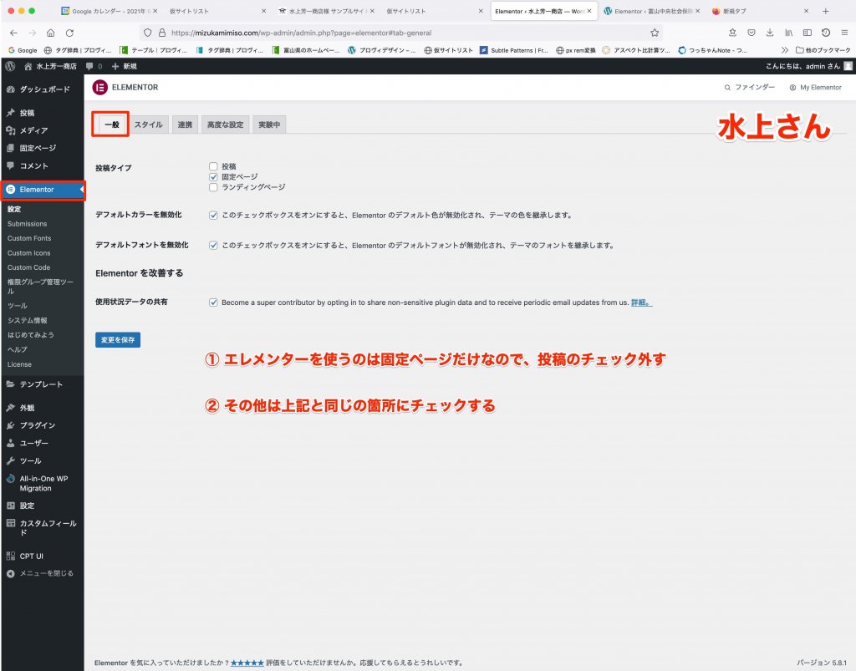Open the Custom Fonts submenu item
Image resolution: width=856 pixels, height=671 pixels.
29,238
